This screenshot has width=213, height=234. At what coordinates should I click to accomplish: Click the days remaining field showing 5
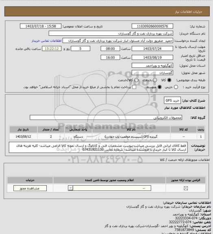click(80, 49)
